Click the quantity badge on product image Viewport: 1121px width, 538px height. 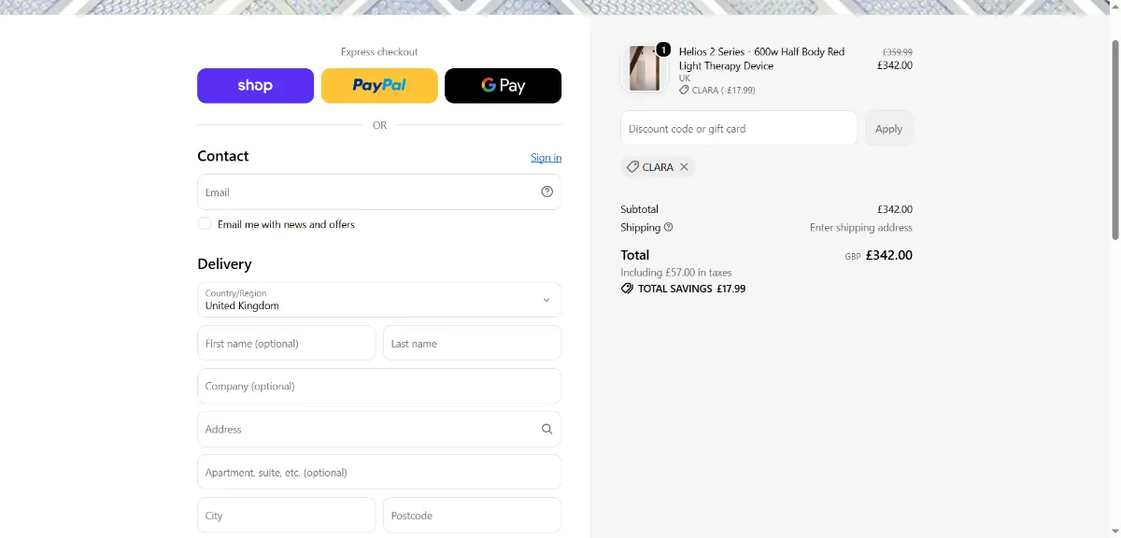(x=663, y=50)
